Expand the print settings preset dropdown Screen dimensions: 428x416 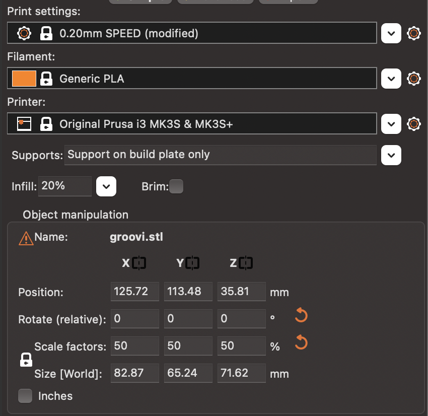pyautogui.click(x=391, y=33)
